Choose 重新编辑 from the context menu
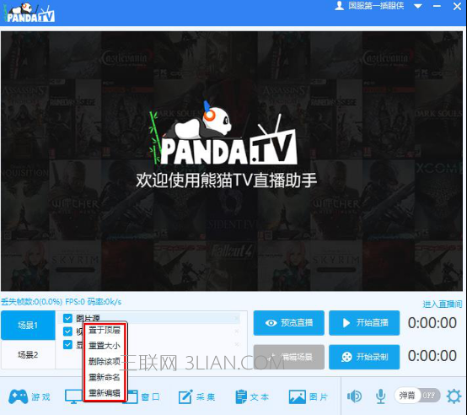Image resolution: width=467 pixels, height=415 pixels. [x=105, y=393]
